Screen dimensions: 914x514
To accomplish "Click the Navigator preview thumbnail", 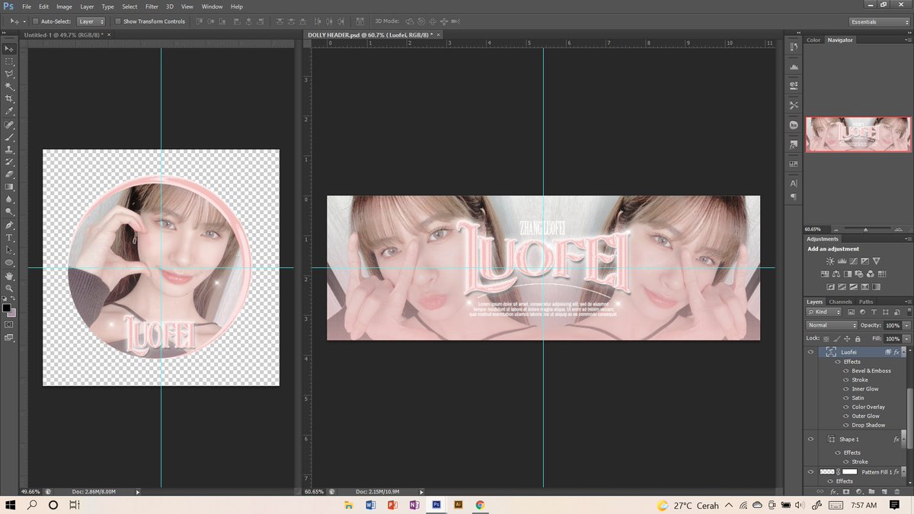I will 858,133.
